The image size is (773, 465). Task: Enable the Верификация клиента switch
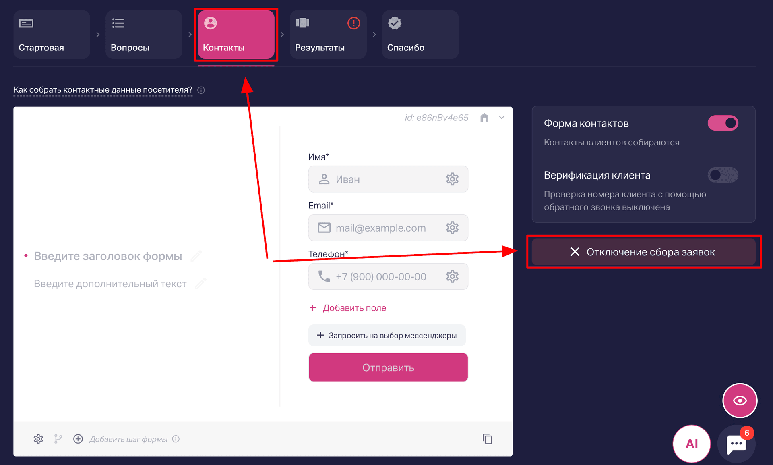(x=723, y=175)
